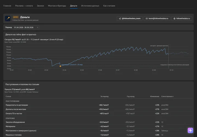Click the Follow the Data logo icon

(x=8, y=18)
